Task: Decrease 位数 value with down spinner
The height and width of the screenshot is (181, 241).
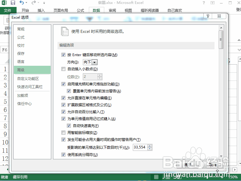Action: pyautogui.click(x=100, y=78)
